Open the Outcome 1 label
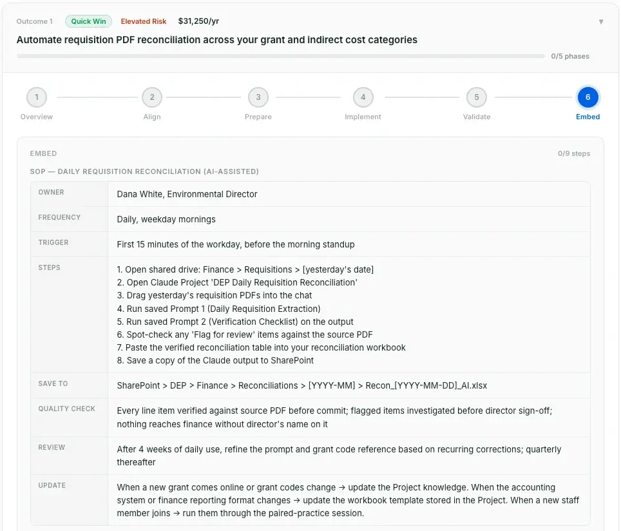621x531 pixels. tap(35, 21)
